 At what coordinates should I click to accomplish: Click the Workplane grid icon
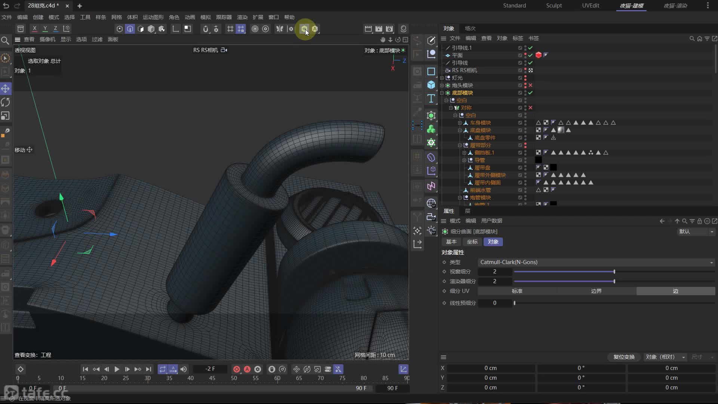coord(230,29)
